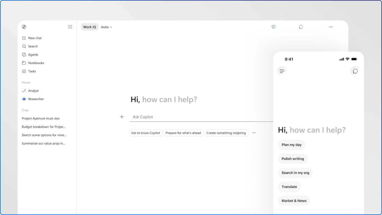Viewport: 382px width, 215px height.
Task: Click Prepare for what's ahead suggestion
Action: click(x=183, y=133)
